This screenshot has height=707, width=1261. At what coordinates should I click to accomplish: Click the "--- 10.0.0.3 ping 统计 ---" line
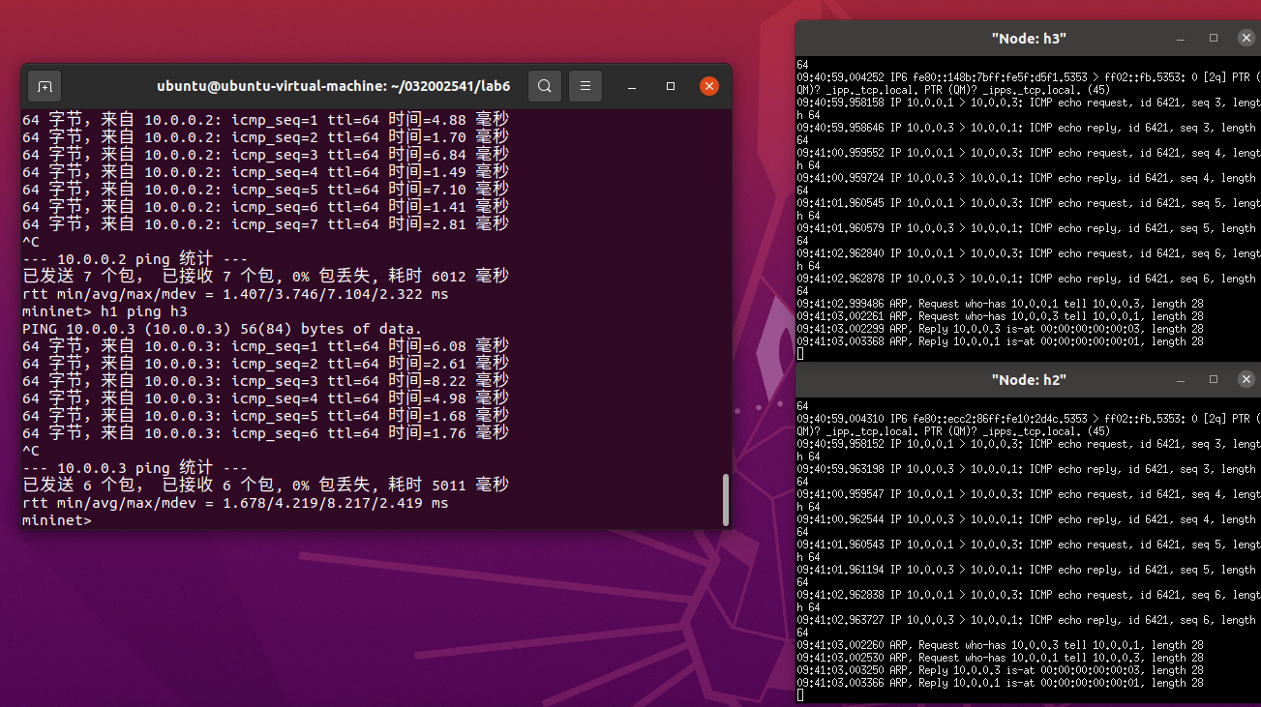coord(135,467)
